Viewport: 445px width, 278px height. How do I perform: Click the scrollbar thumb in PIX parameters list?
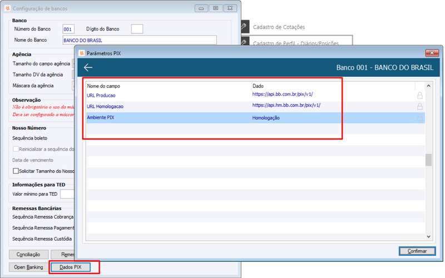pos(428,160)
